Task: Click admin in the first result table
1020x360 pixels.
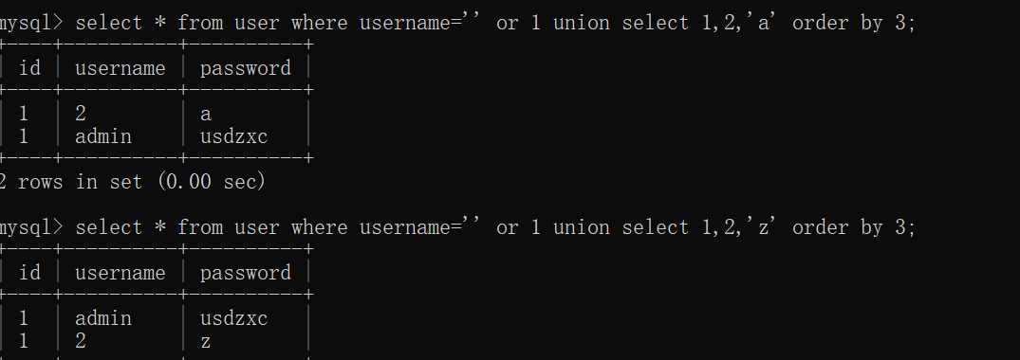Action: (102, 136)
